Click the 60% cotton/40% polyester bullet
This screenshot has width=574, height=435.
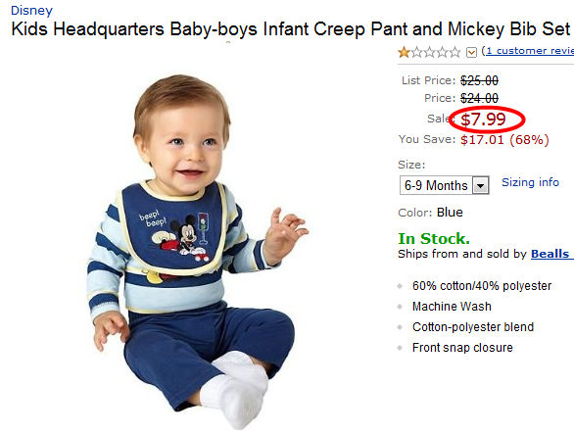[x=482, y=286]
